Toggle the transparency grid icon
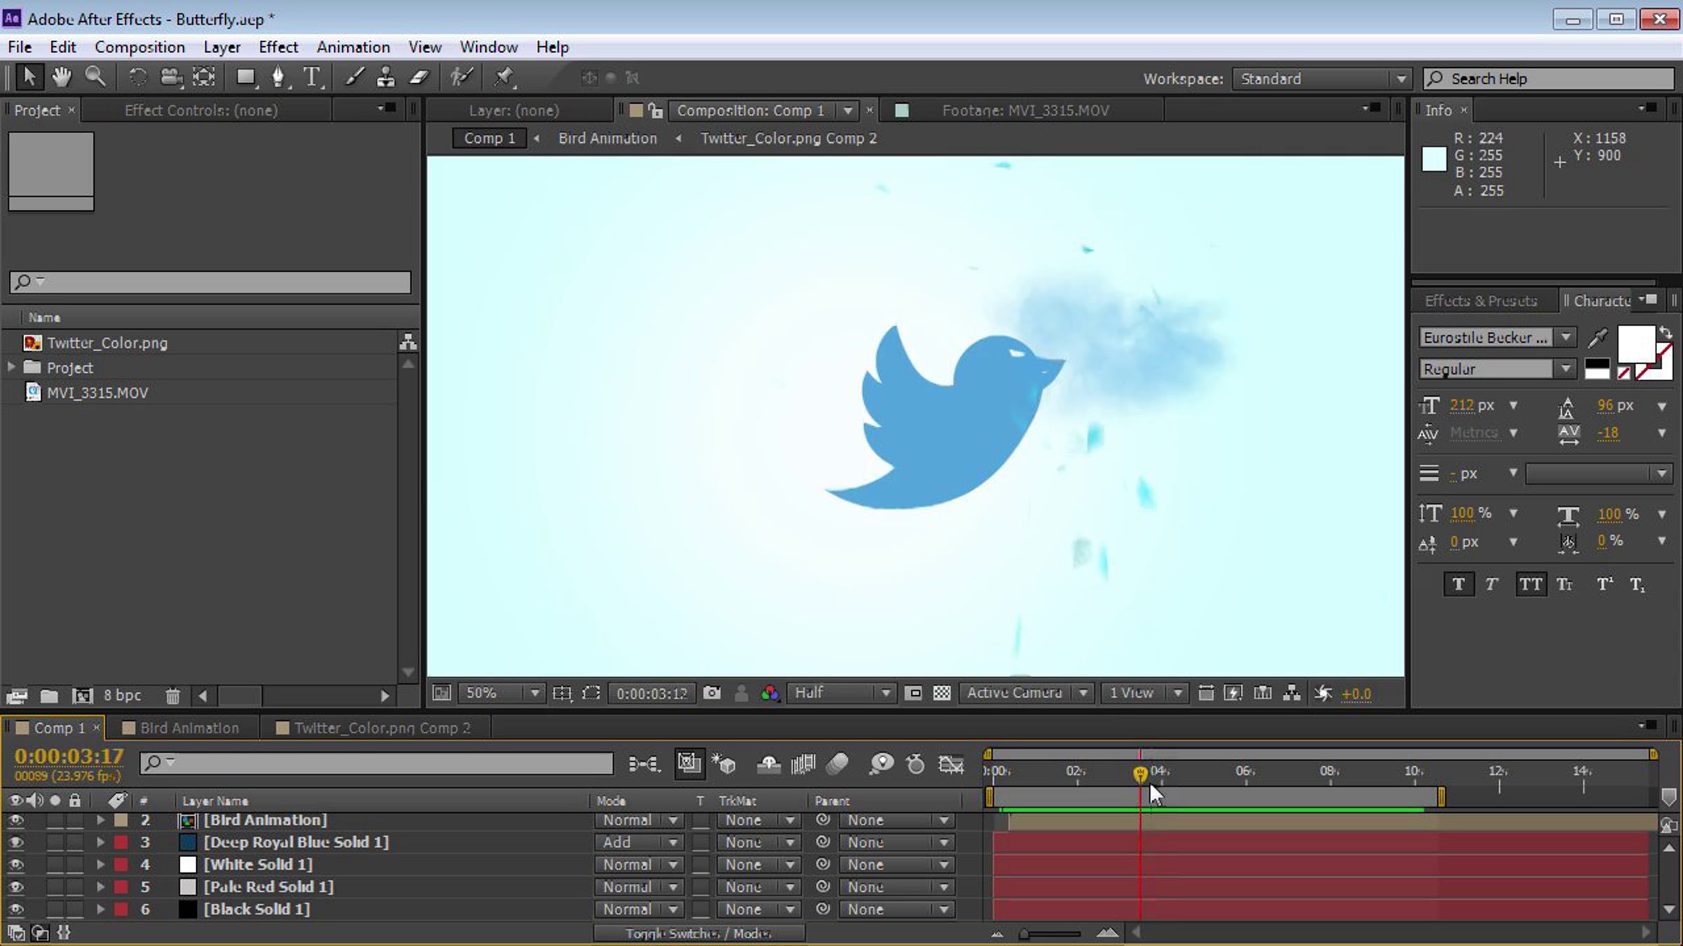The image size is (1683, 946). (942, 693)
